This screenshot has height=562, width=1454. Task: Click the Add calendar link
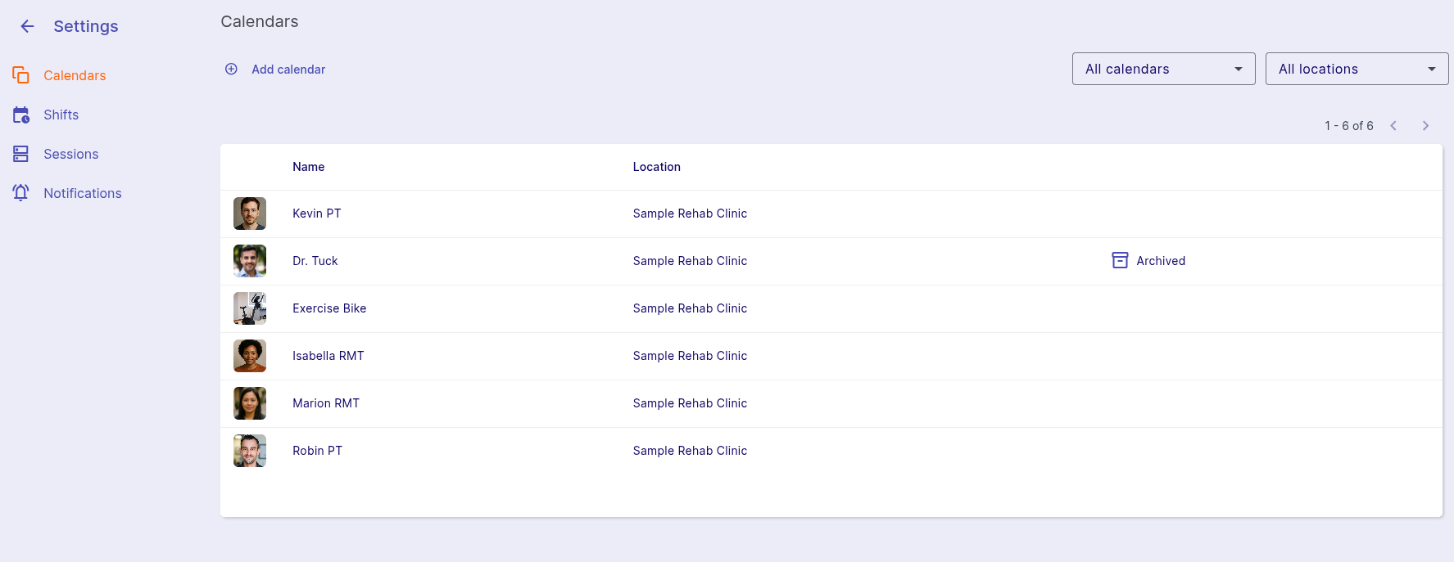tap(288, 70)
